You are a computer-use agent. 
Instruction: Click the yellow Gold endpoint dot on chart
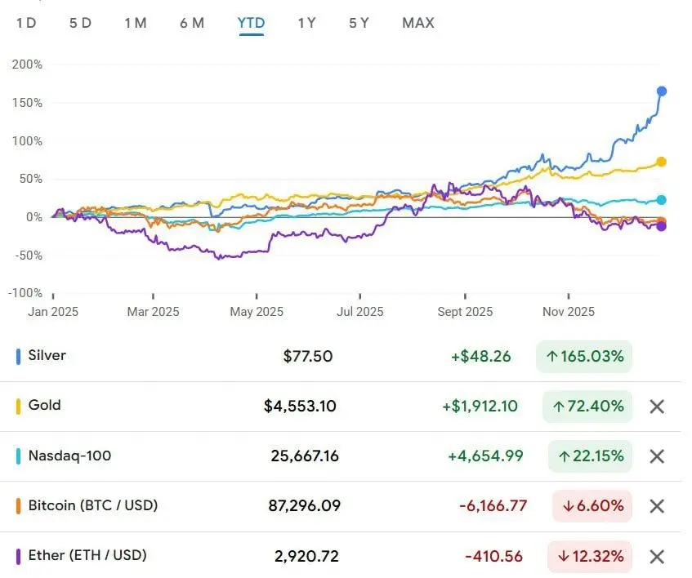661,162
